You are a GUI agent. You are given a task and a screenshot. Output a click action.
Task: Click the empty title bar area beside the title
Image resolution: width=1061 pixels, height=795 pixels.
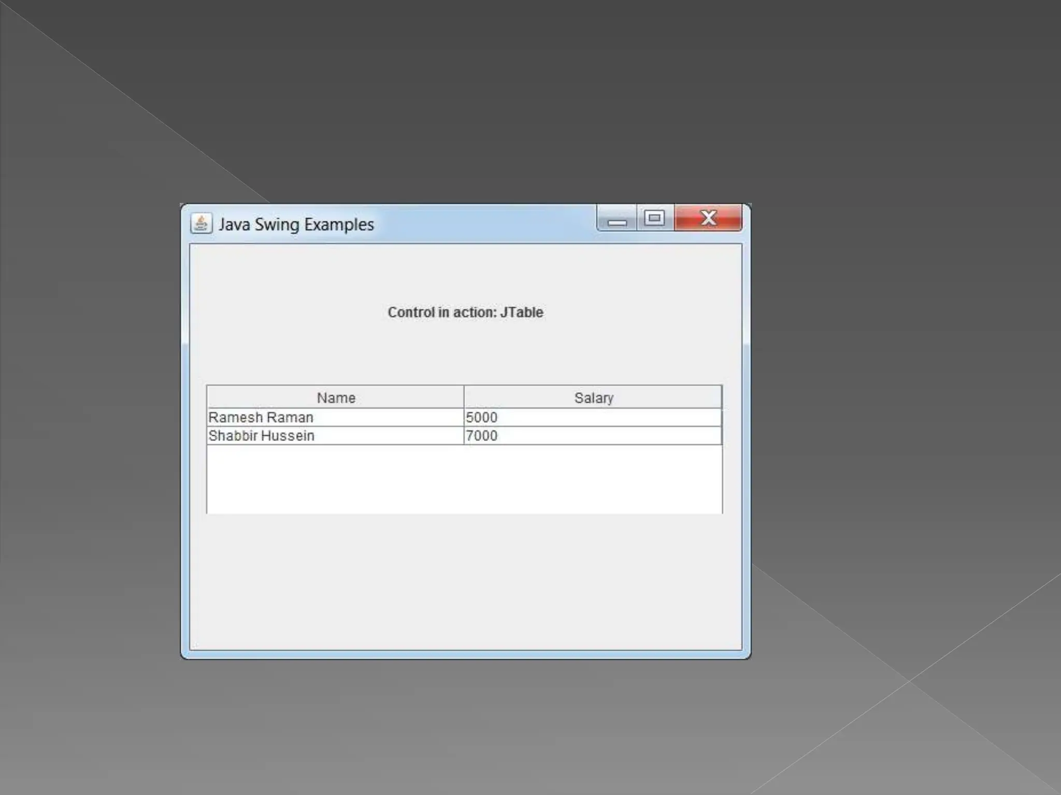click(x=484, y=225)
